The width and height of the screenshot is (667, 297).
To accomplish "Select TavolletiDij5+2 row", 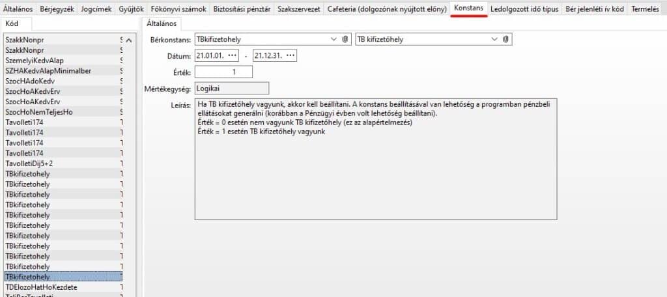I will (x=63, y=163).
